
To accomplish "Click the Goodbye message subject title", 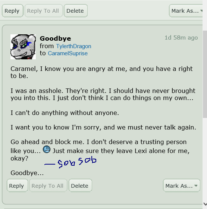I will [56, 38].
